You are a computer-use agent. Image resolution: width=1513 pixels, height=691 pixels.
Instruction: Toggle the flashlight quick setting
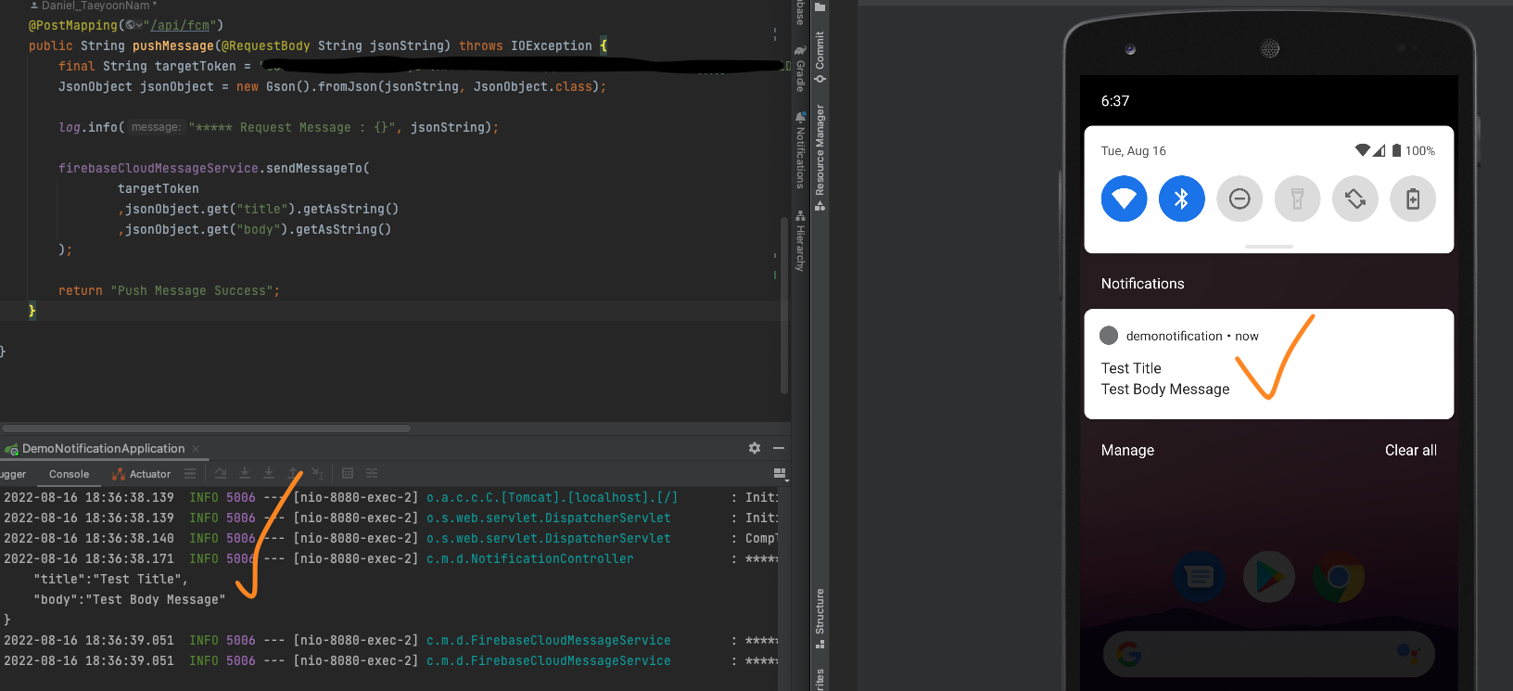(1297, 198)
